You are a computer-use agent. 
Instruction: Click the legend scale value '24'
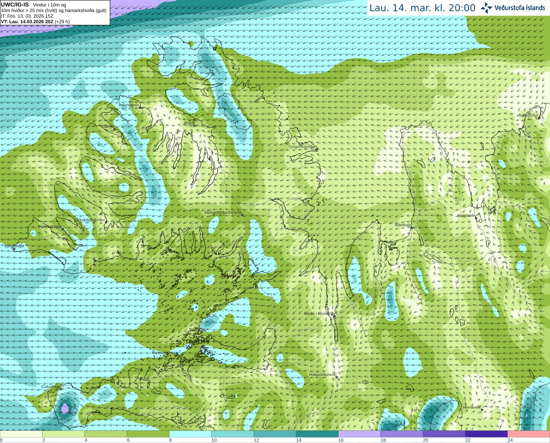pyautogui.click(x=510, y=440)
